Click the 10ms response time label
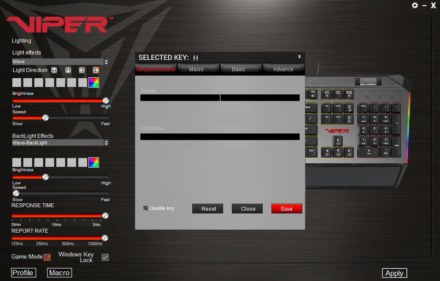This screenshot has width=440, height=281. (56, 225)
